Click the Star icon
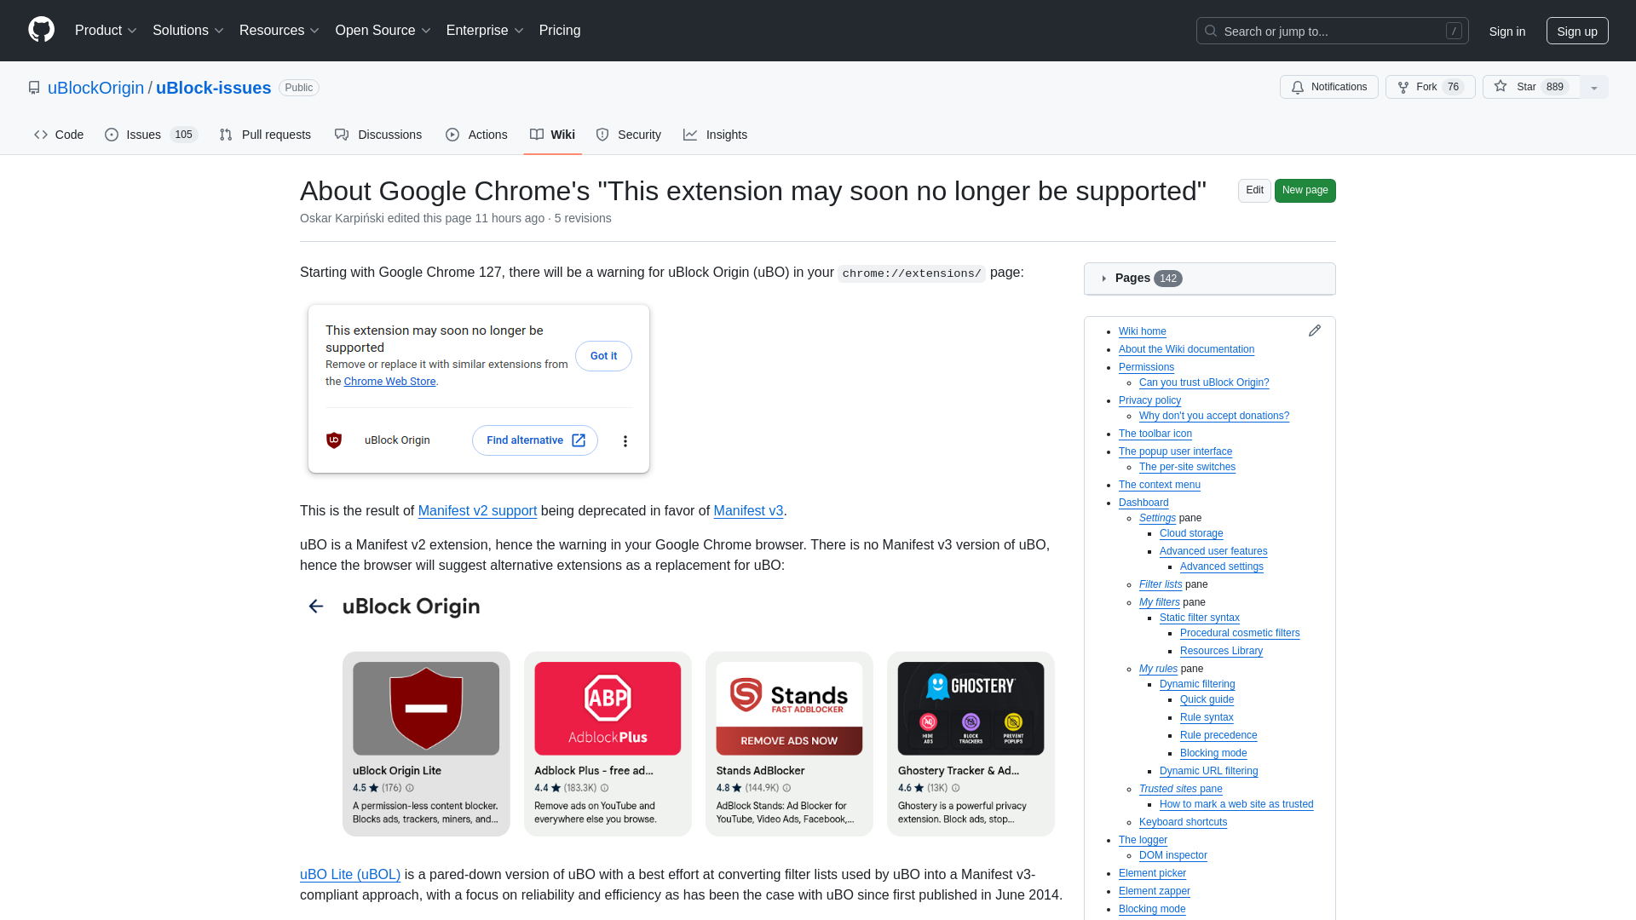The height and width of the screenshot is (920, 1636). (x=1501, y=86)
